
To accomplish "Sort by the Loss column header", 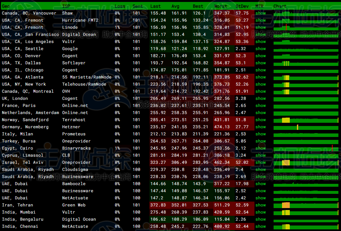I will point(120,6).
